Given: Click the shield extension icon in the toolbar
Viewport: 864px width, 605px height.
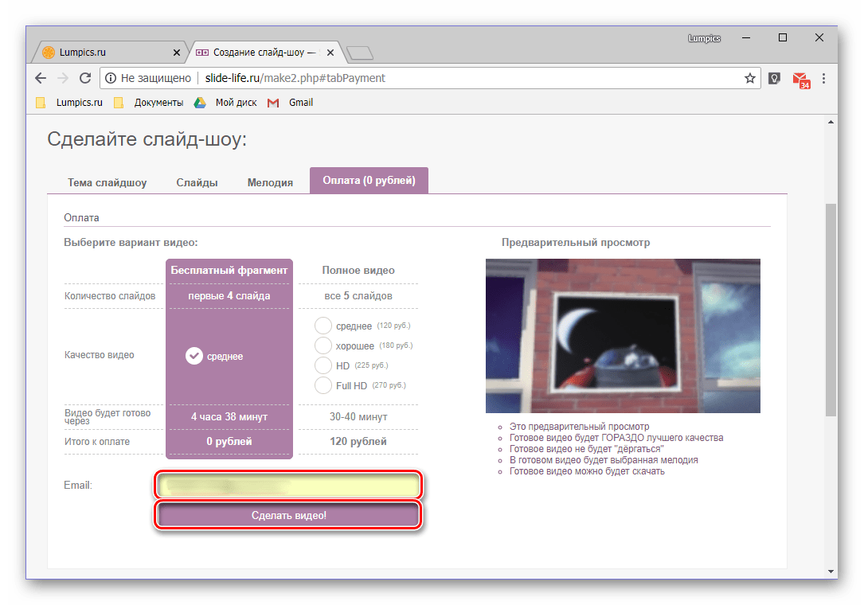Looking at the screenshot, I should pos(774,78).
